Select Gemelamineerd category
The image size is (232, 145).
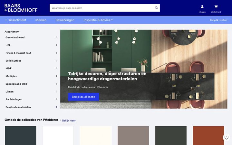tap(15, 37)
